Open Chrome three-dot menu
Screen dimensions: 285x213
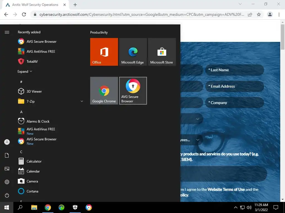(x=279, y=14)
